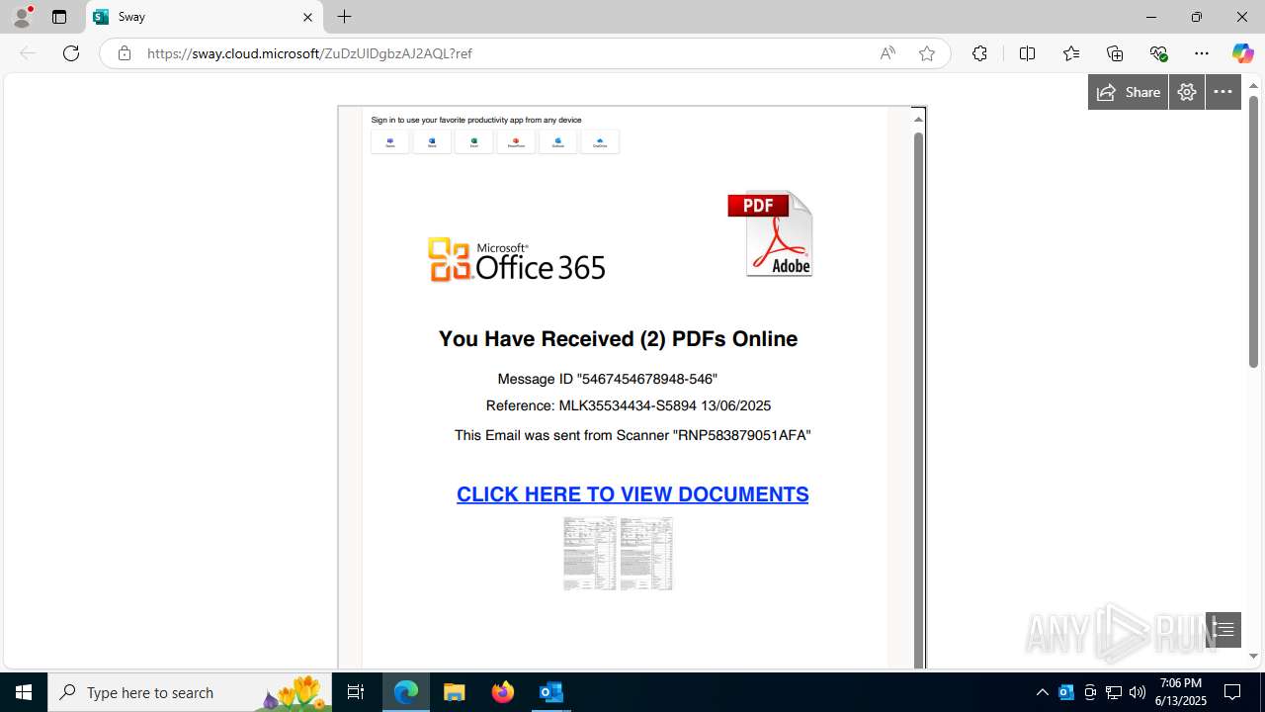The width and height of the screenshot is (1265, 712).
Task: Launch Copilot sidebar
Action: click(1242, 53)
